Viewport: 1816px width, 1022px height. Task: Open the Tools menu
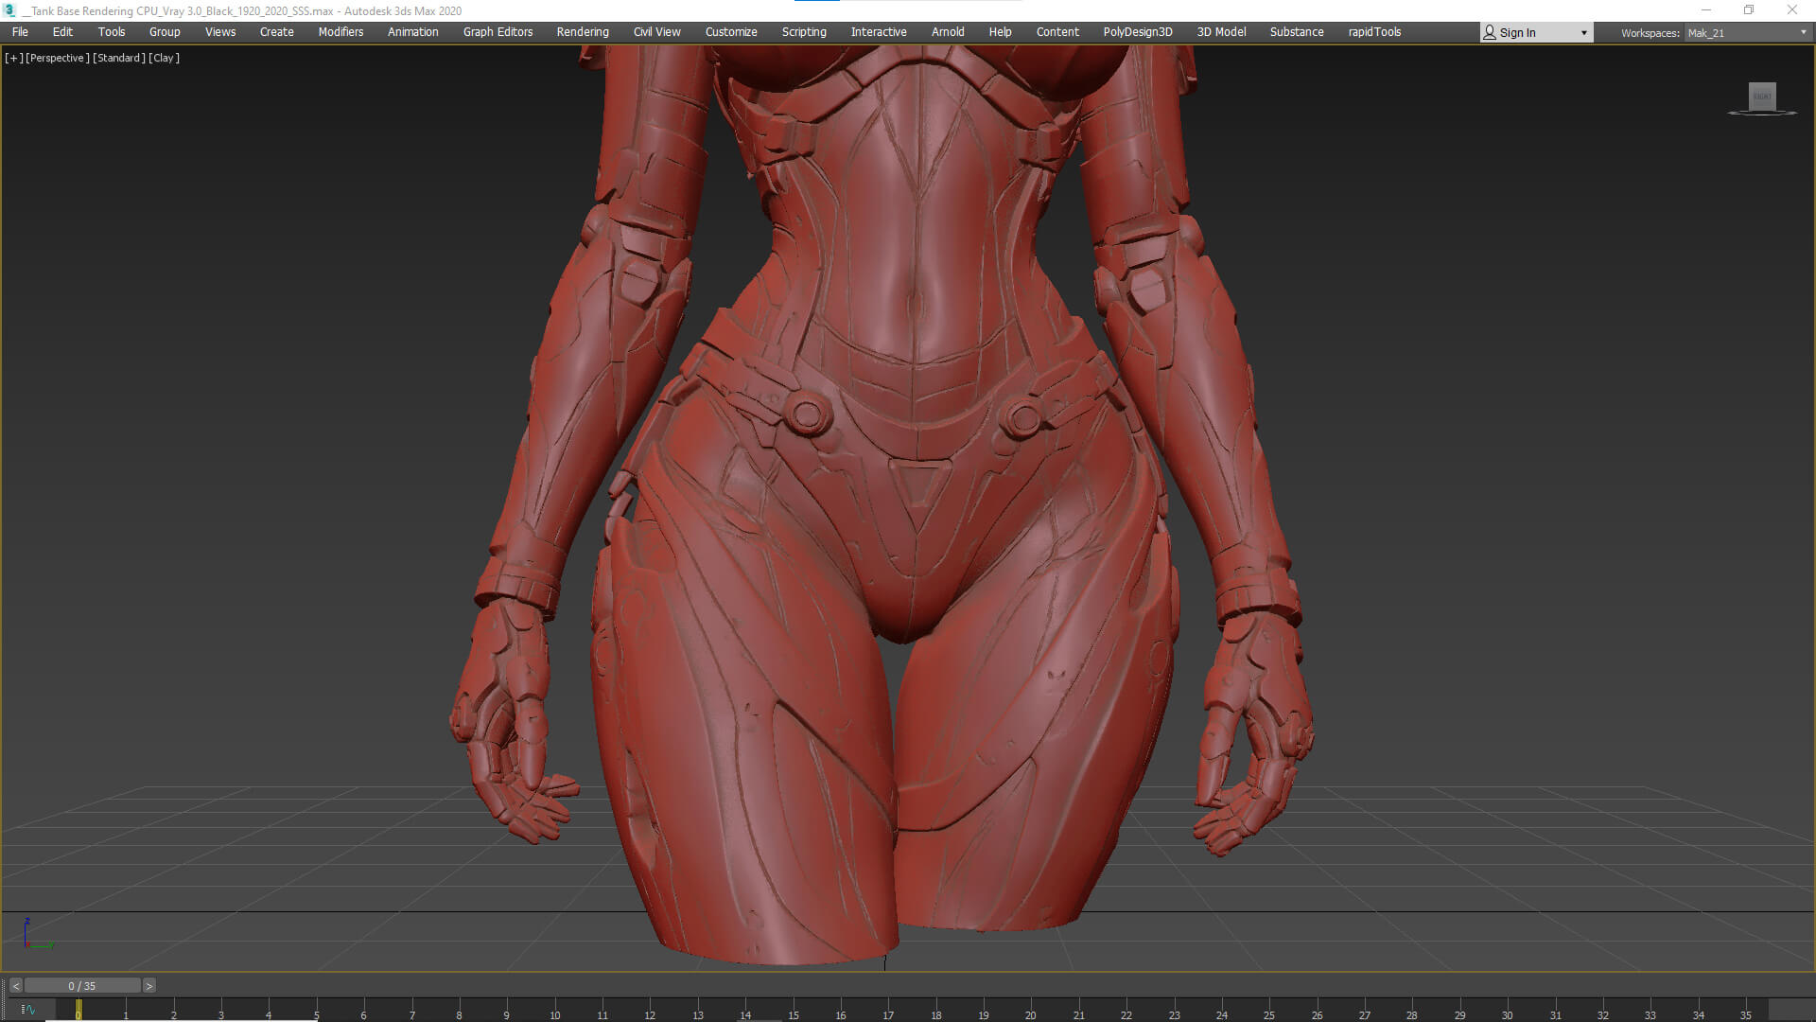[112, 32]
